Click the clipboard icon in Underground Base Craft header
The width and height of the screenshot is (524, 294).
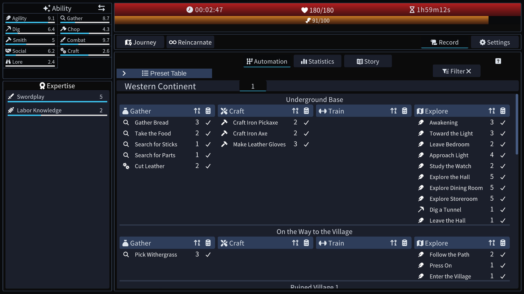point(306,111)
